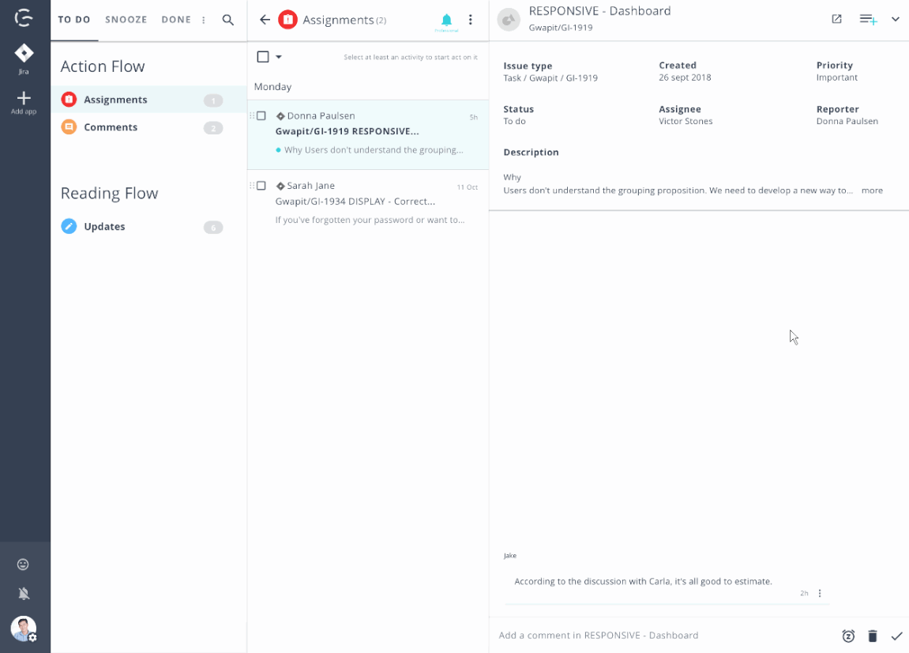The width and height of the screenshot is (909, 653).
Task: Click the Gwapit/GI-1919 subtitle
Action: click(561, 28)
